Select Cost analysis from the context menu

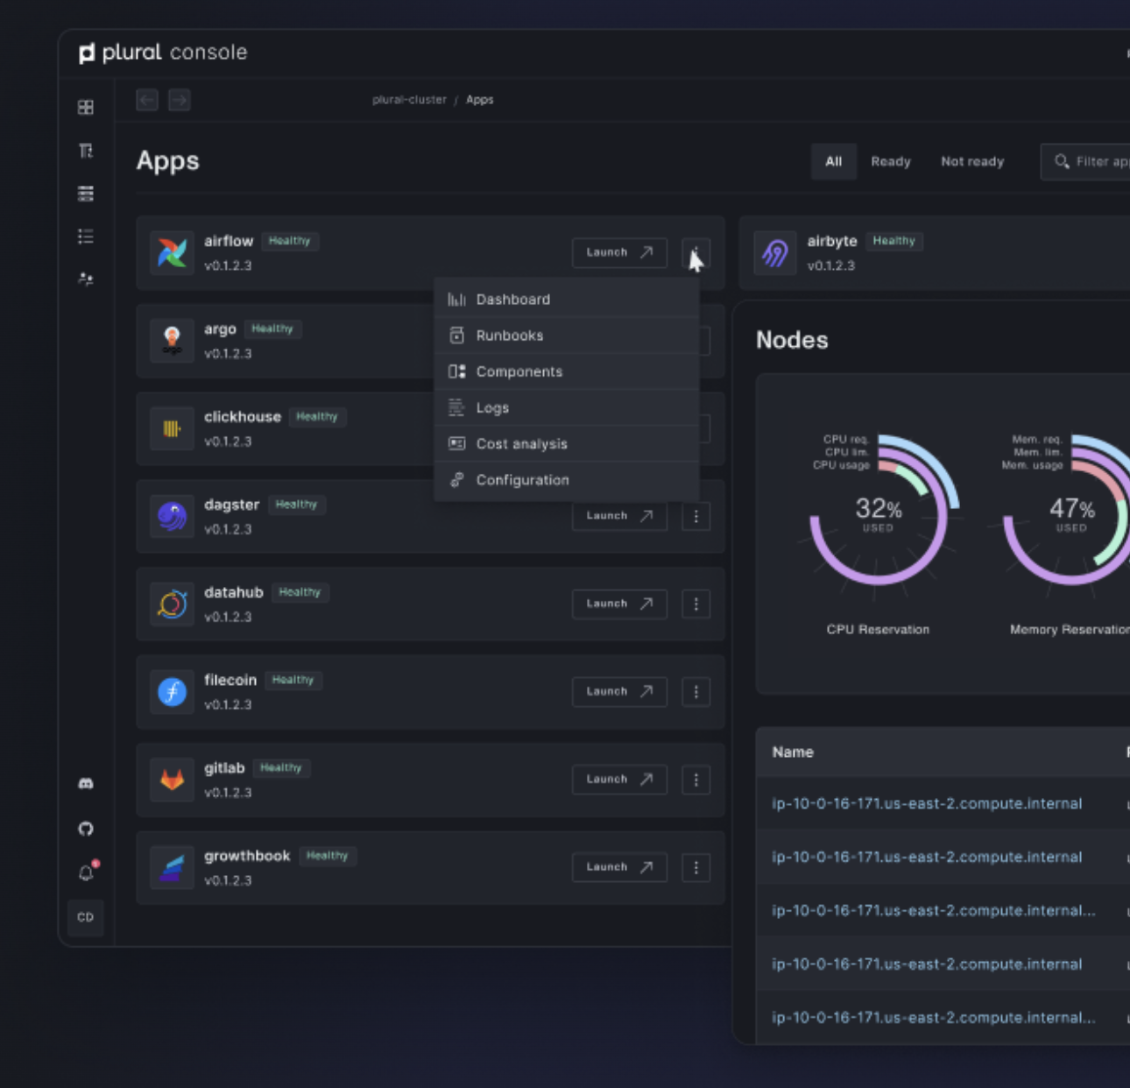click(521, 444)
